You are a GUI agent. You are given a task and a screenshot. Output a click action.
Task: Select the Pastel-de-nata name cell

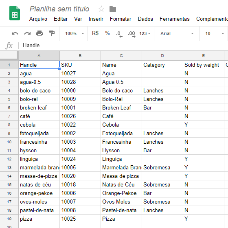coord(121,210)
